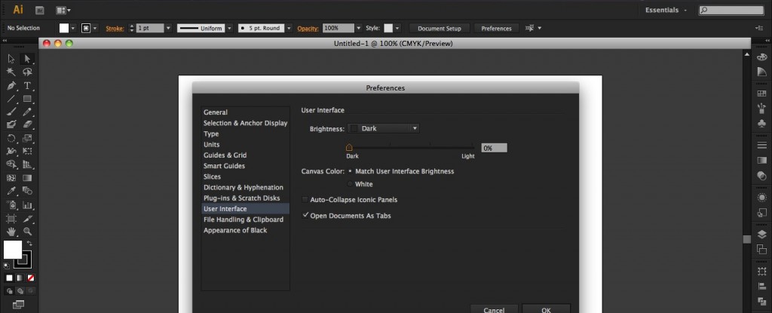Image resolution: width=772 pixels, height=313 pixels.
Task: Expand the stroke weight 1 pt dropdown
Action: (168, 28)
